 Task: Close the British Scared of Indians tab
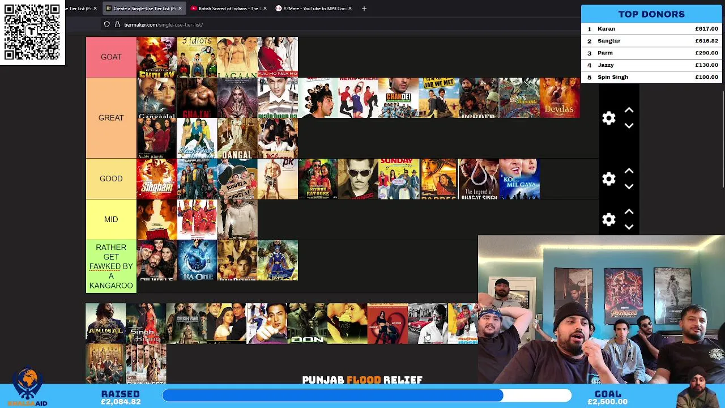tap(265, 8)
